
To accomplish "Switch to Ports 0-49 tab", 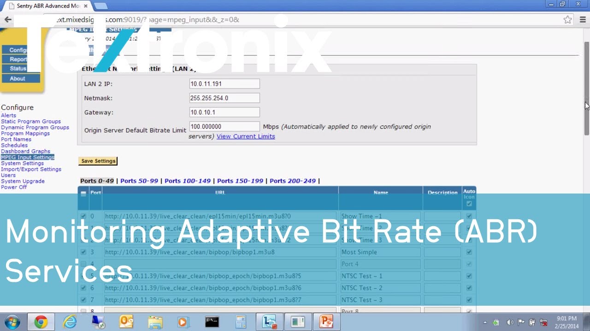I will pos(97,181).
